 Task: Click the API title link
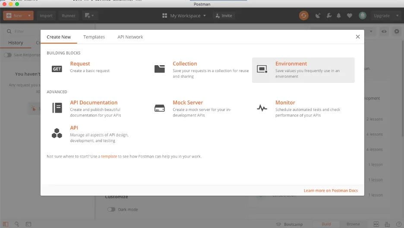[x=74, y=128]
